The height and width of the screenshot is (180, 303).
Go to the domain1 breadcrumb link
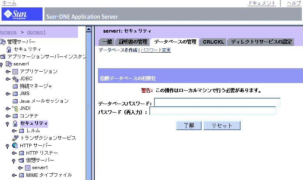tap(36, 32)
